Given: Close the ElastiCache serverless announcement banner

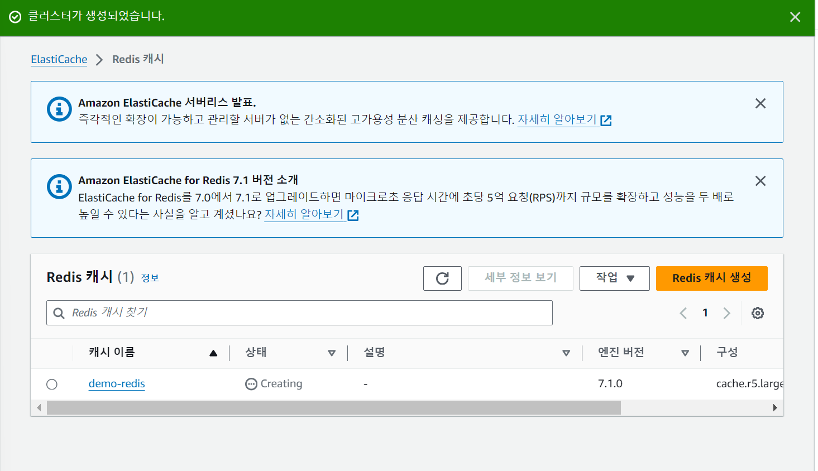Looking at the screenshot, I should click(760, 103).
